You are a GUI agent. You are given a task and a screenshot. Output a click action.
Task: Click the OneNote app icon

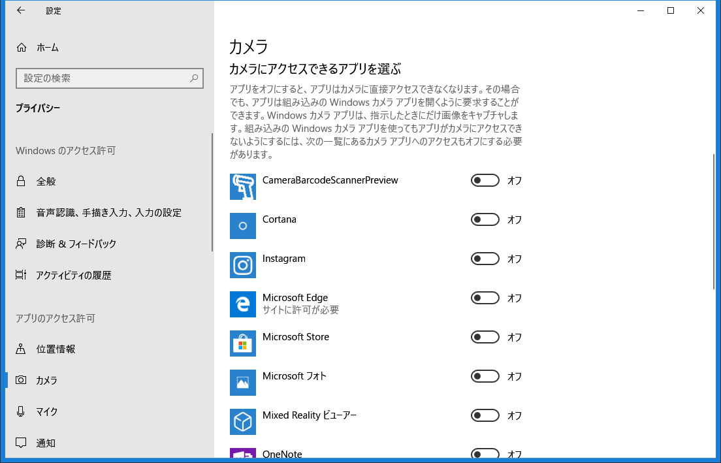[243, 453]
